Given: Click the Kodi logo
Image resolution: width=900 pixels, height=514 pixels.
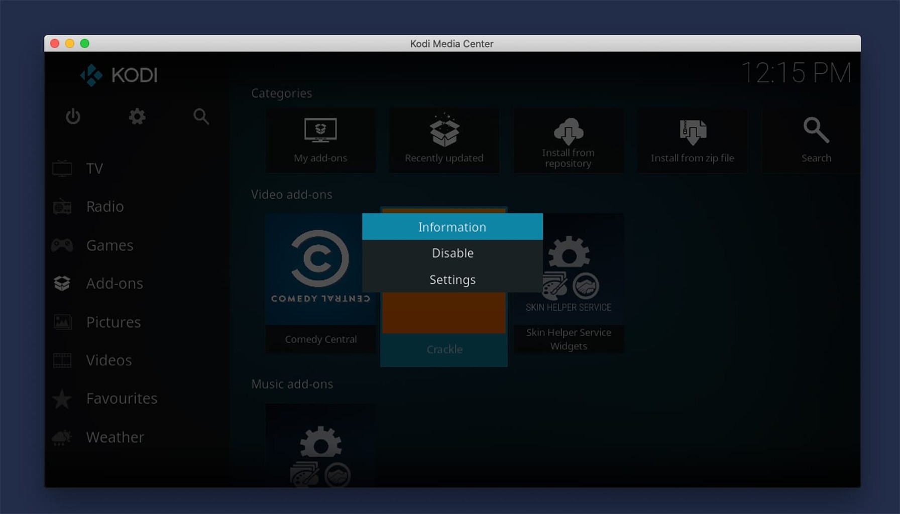Looking at the screenshot, I should coord(119,75).
